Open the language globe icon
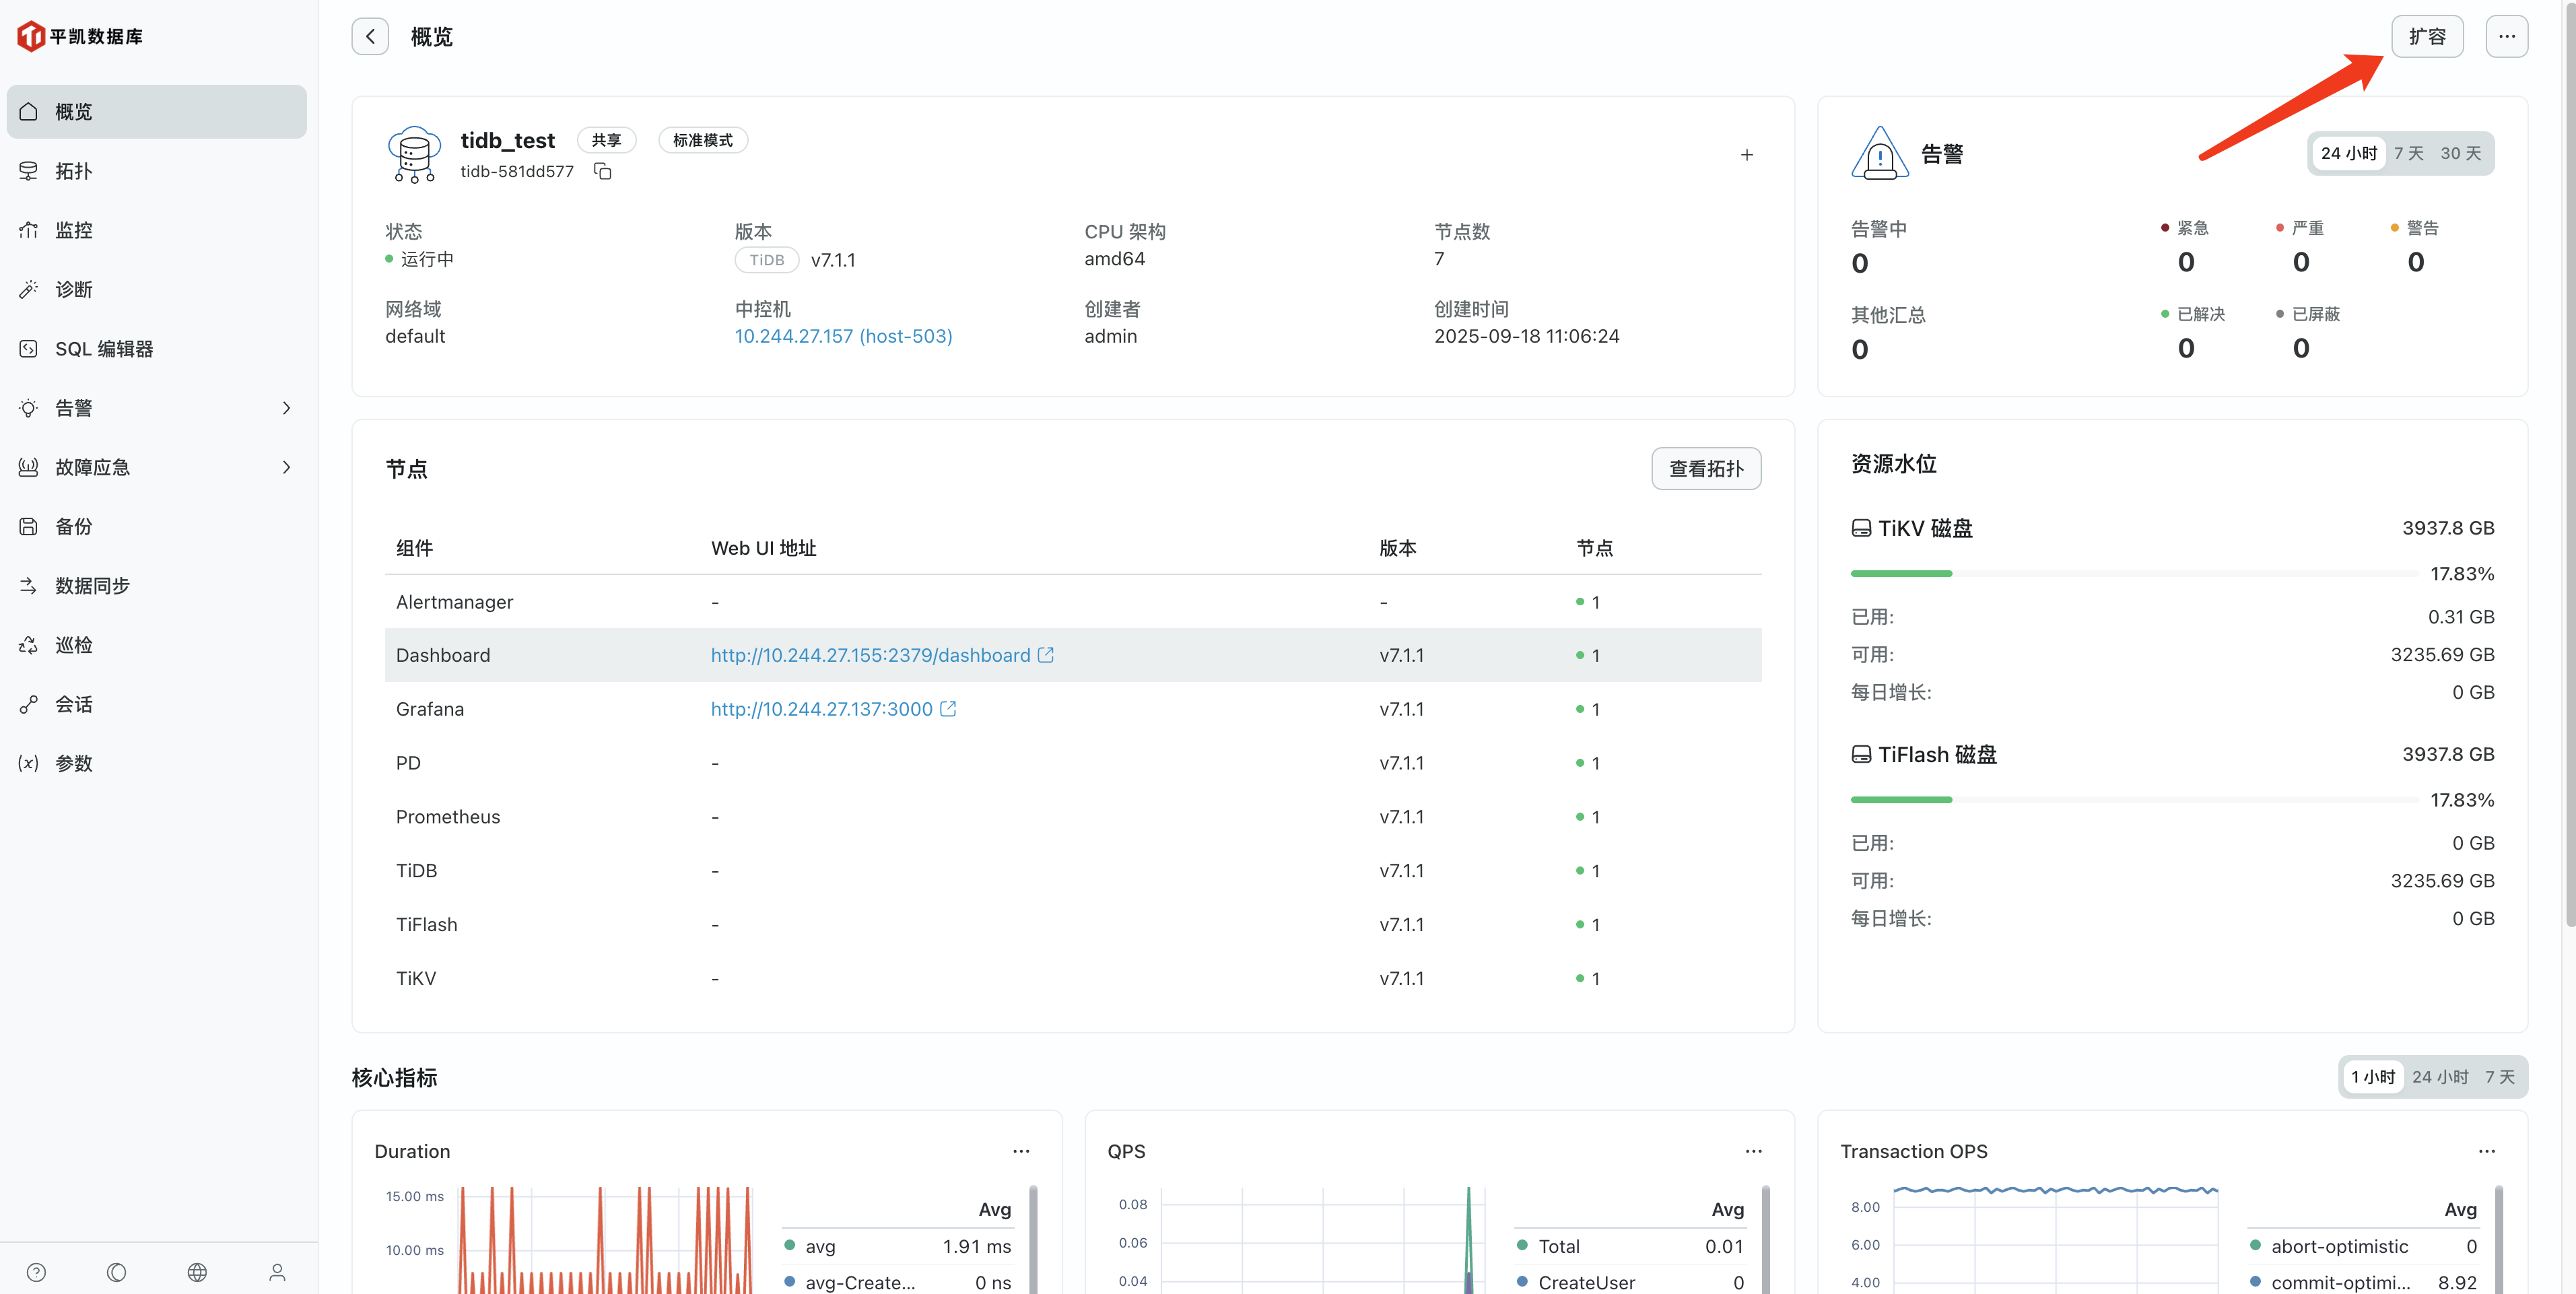This screenshot has height=1294, width=2576. coord(197,1272)
